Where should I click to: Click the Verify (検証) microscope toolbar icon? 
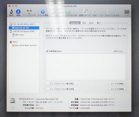pyautogui.click(x=11, y=12)
